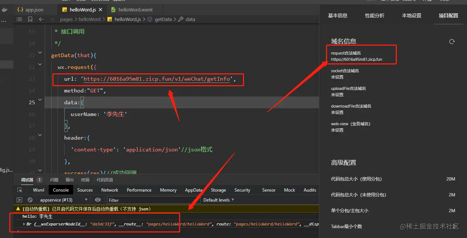This screenshot has height=238, width=467.
Task: Open the AppData debugger tab
Action: click(194, 190)
